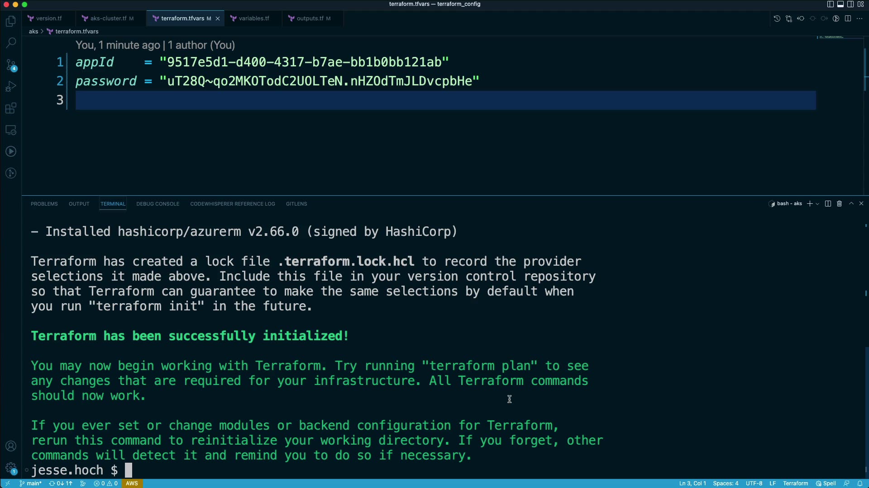Switch to the PROBLEMS panel tab
This screenshot has height=488, width=869.
coord(44,204)
